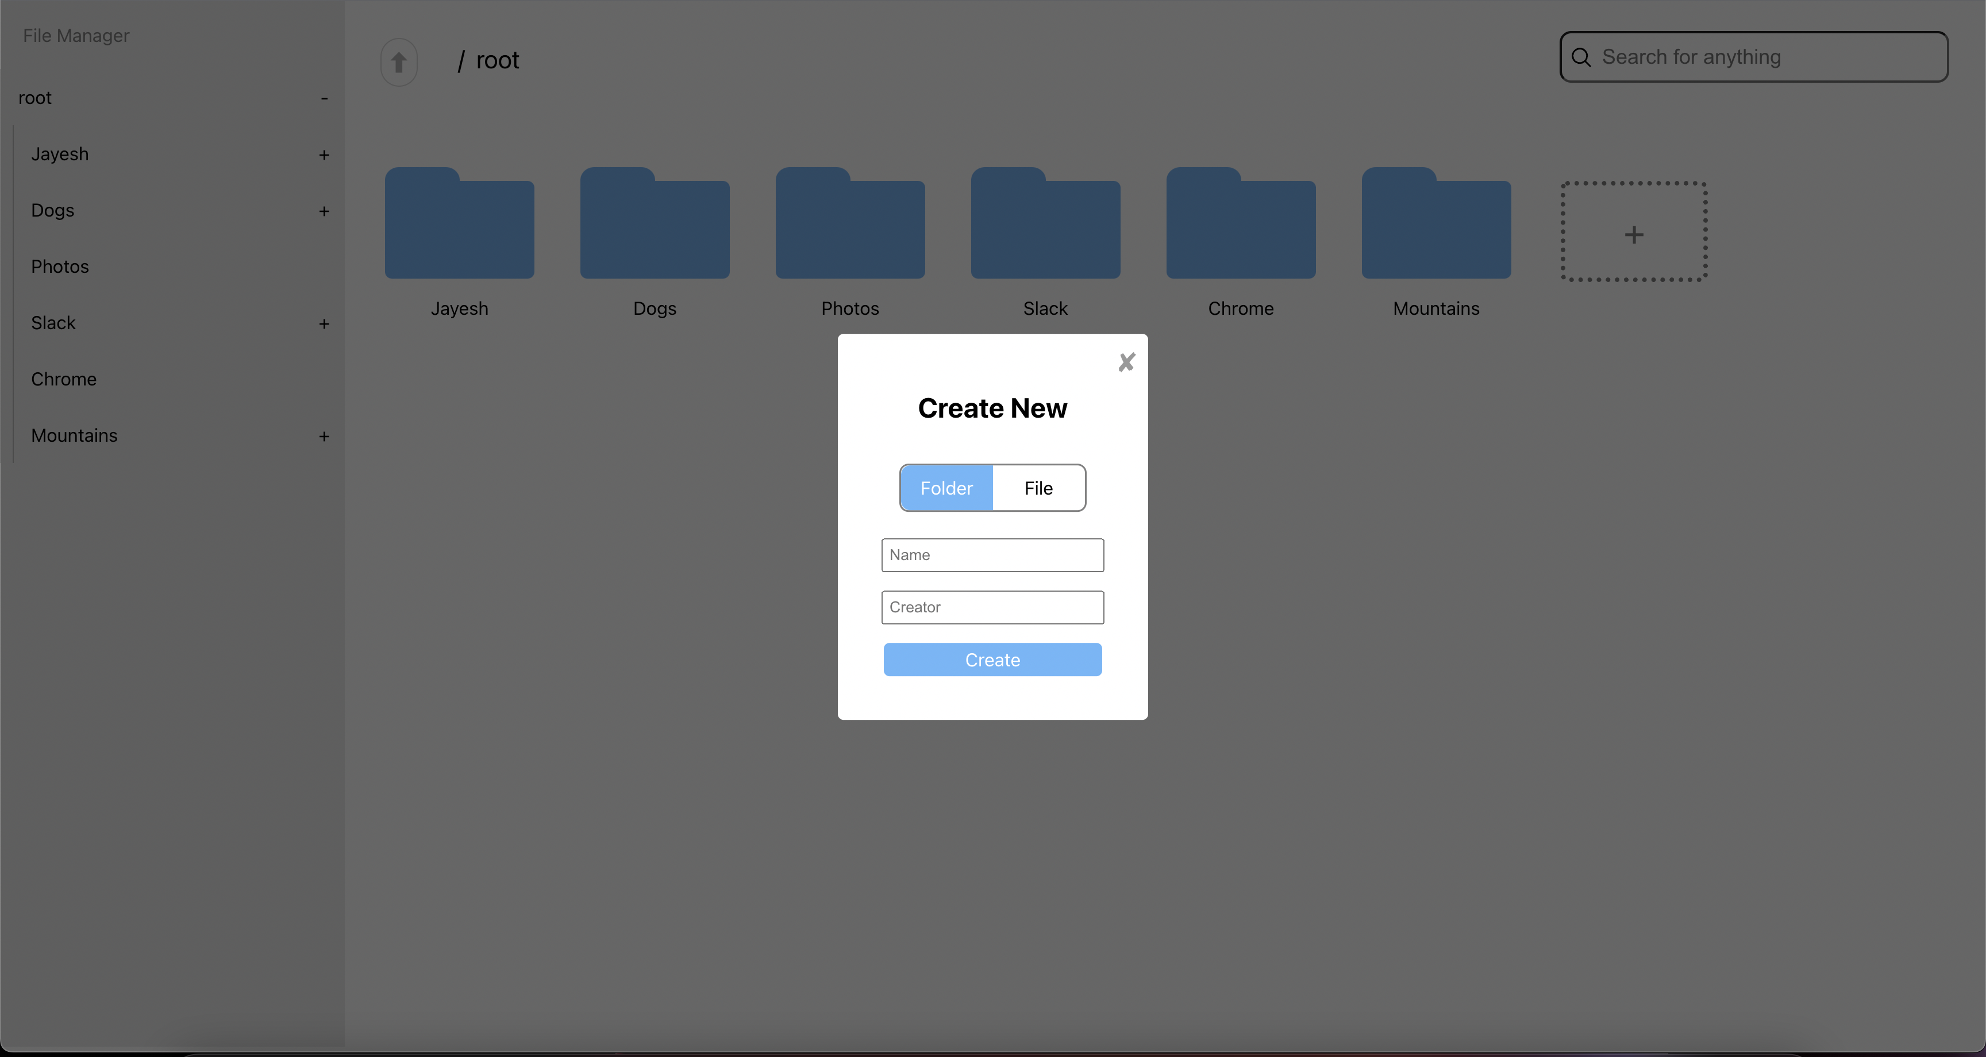Viewport: 1986px width, 1057px height.
Task: Expand the Jayesh sidebar folder
Action: click(324, 155)
